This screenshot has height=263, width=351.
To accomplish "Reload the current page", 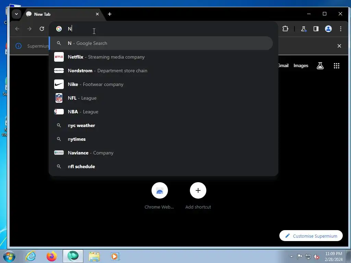I will click(41, 29).
